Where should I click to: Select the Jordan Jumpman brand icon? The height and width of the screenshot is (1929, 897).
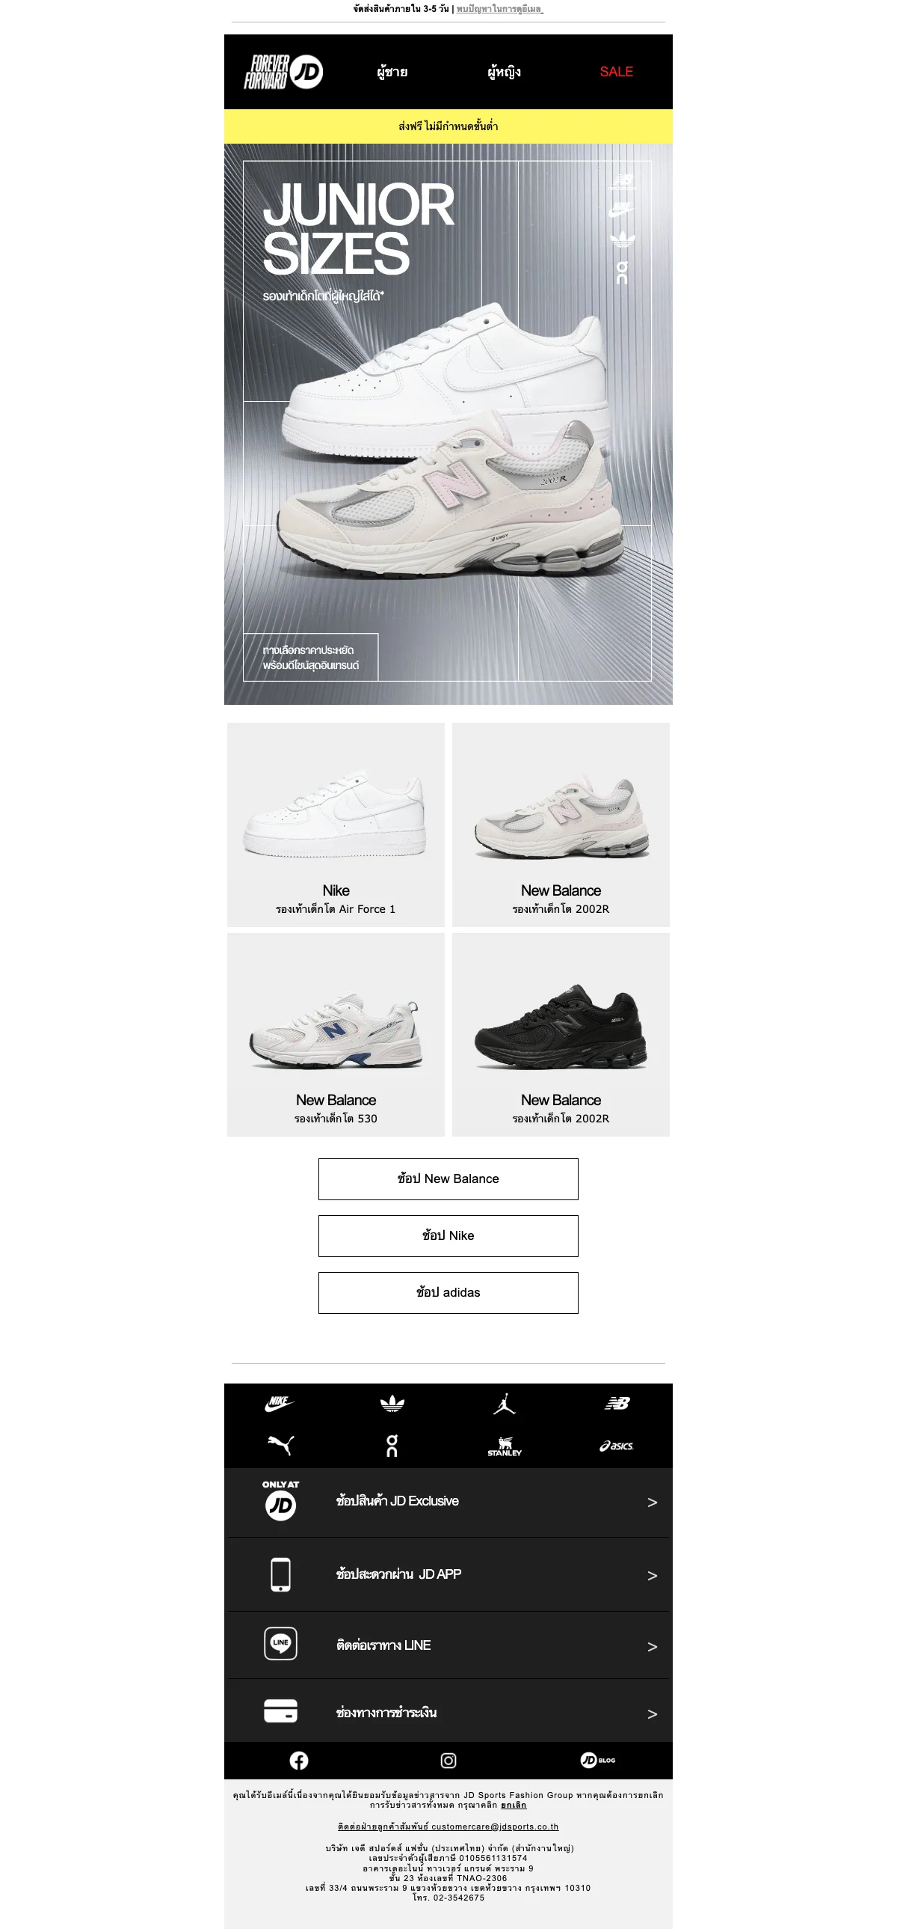pos(505,1404)
